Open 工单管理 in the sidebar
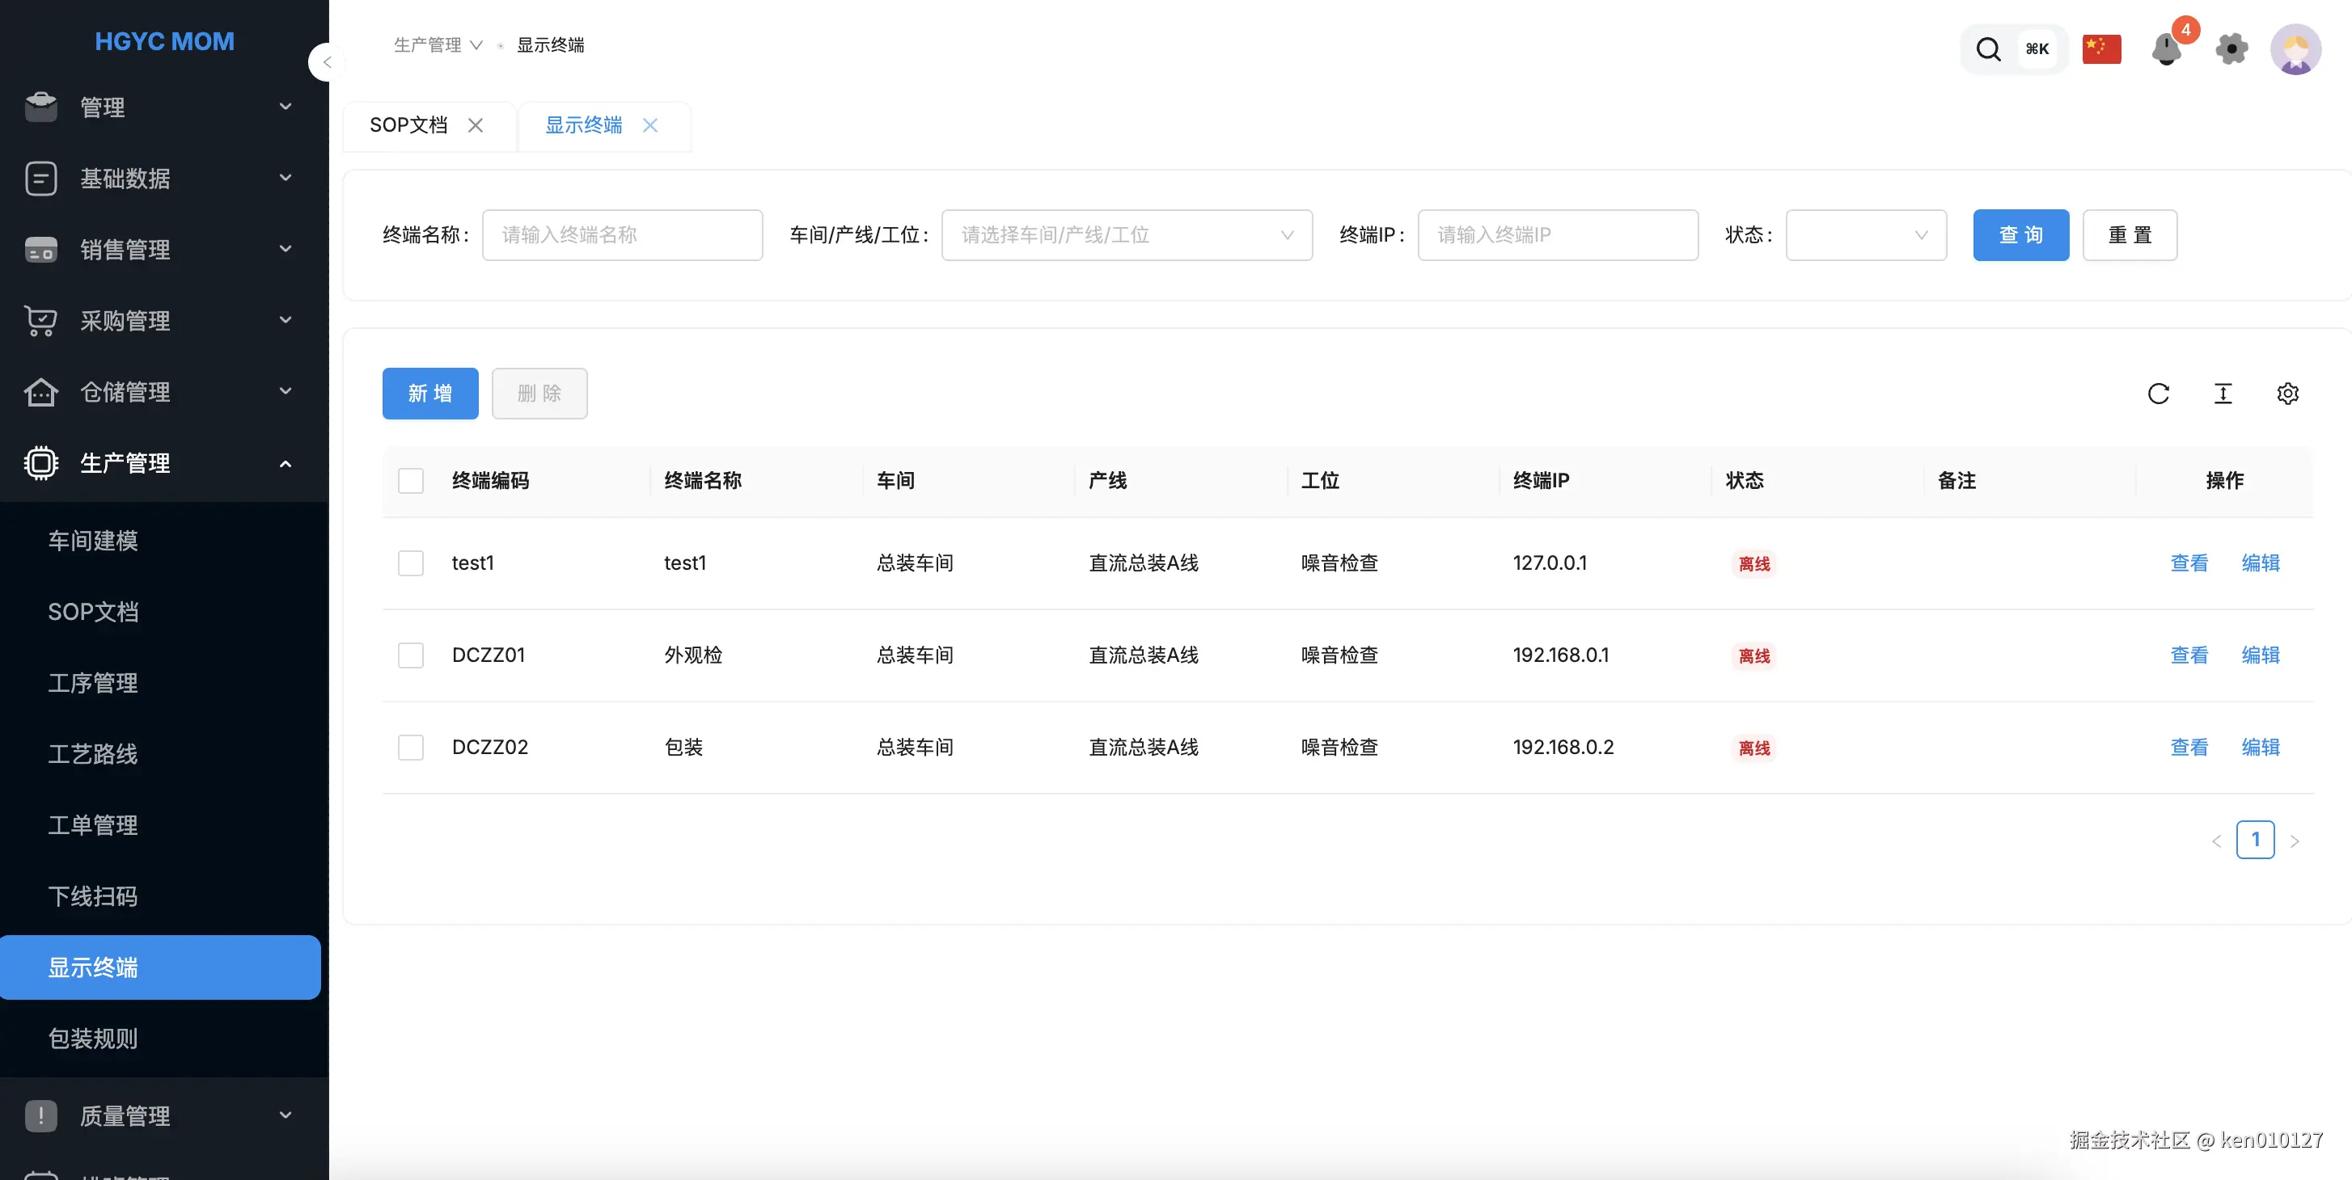Screen dimensions: 2352x1180 (93, 825)
